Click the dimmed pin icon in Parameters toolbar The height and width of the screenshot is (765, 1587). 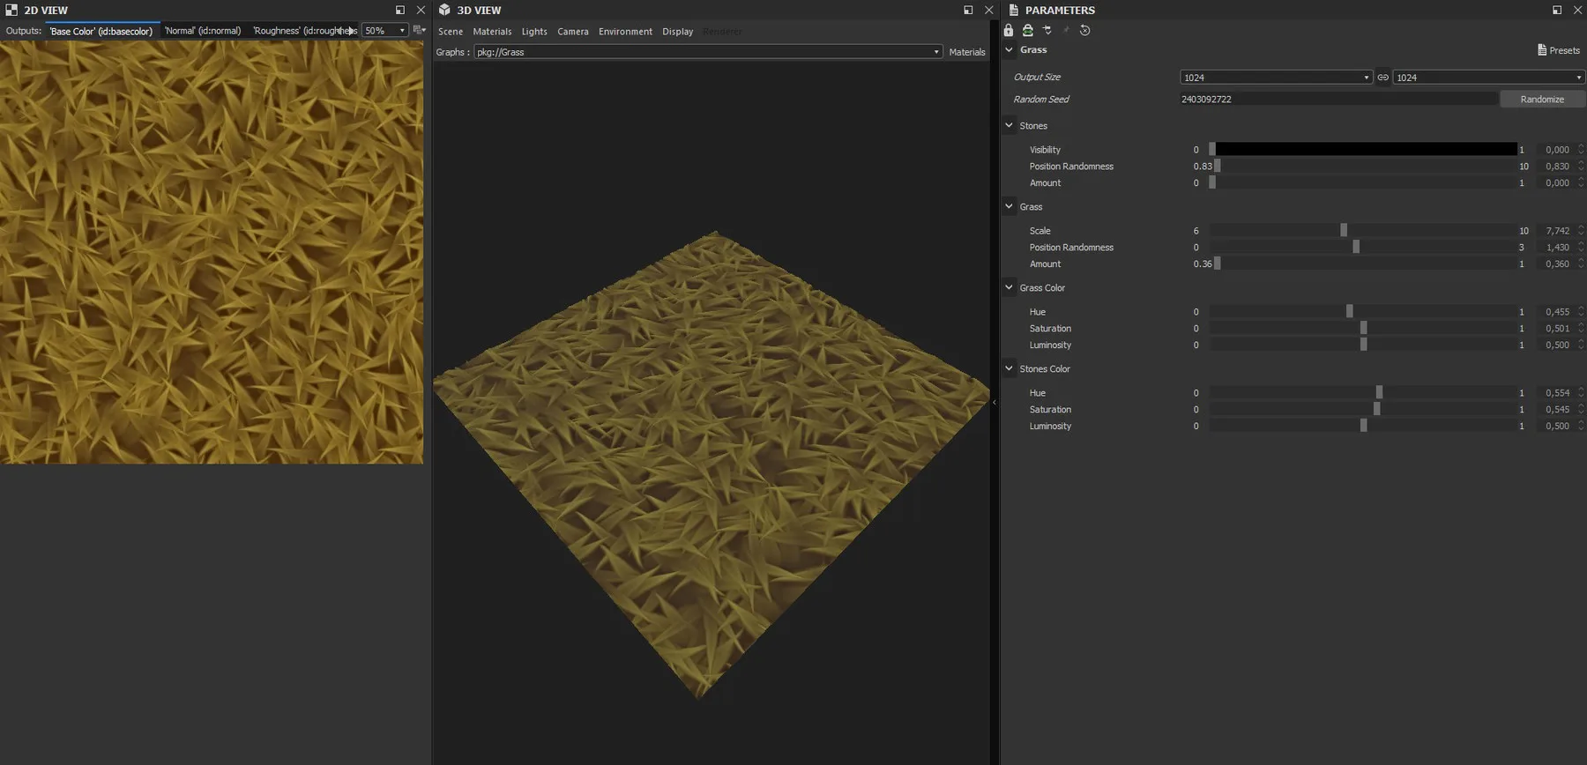(1066, 30)
